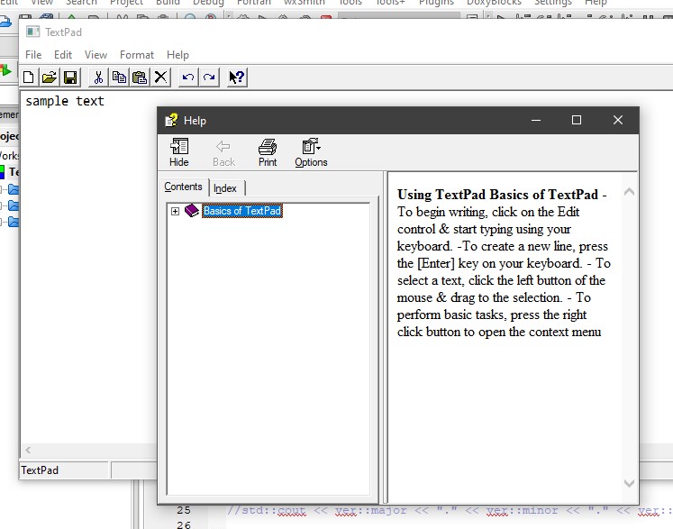Open the TextPad Edit menu
Viewport: 673px width, 529px height.
coord(63,55)
